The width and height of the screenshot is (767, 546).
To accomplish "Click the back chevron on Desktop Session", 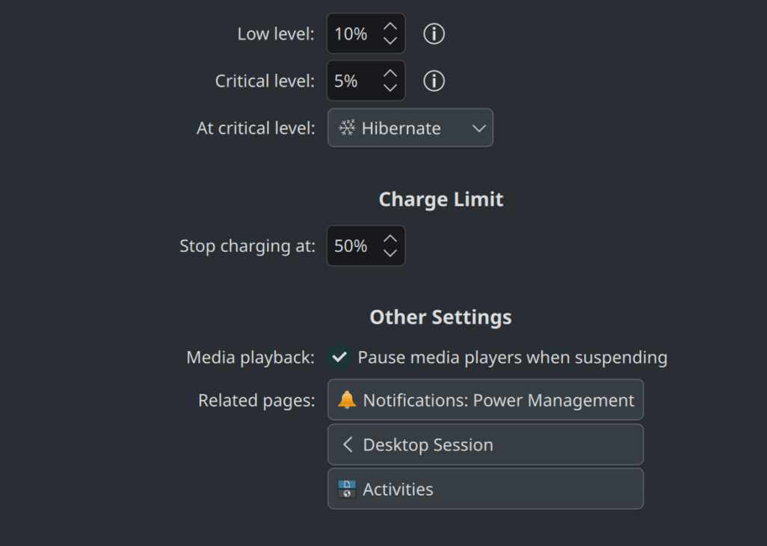I will [x=348, y=444].
